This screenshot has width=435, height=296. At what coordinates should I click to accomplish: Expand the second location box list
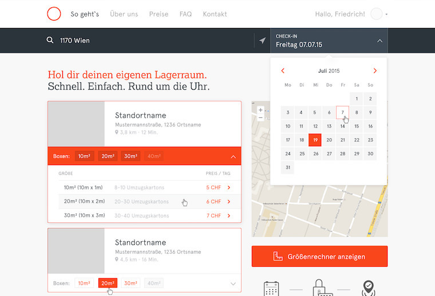point(233,283)
